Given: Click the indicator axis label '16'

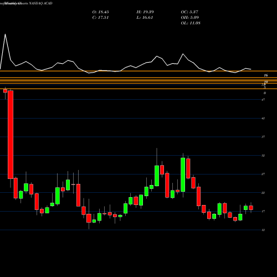Looking at the screenshot, I should point(266,75).
